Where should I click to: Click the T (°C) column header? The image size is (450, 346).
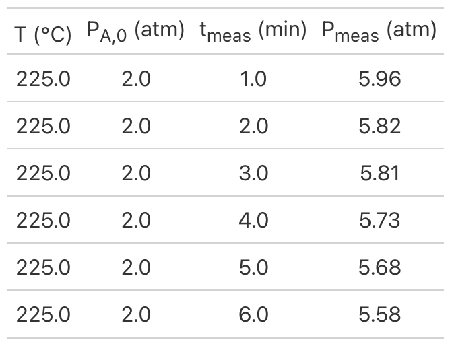click(42, 34)
